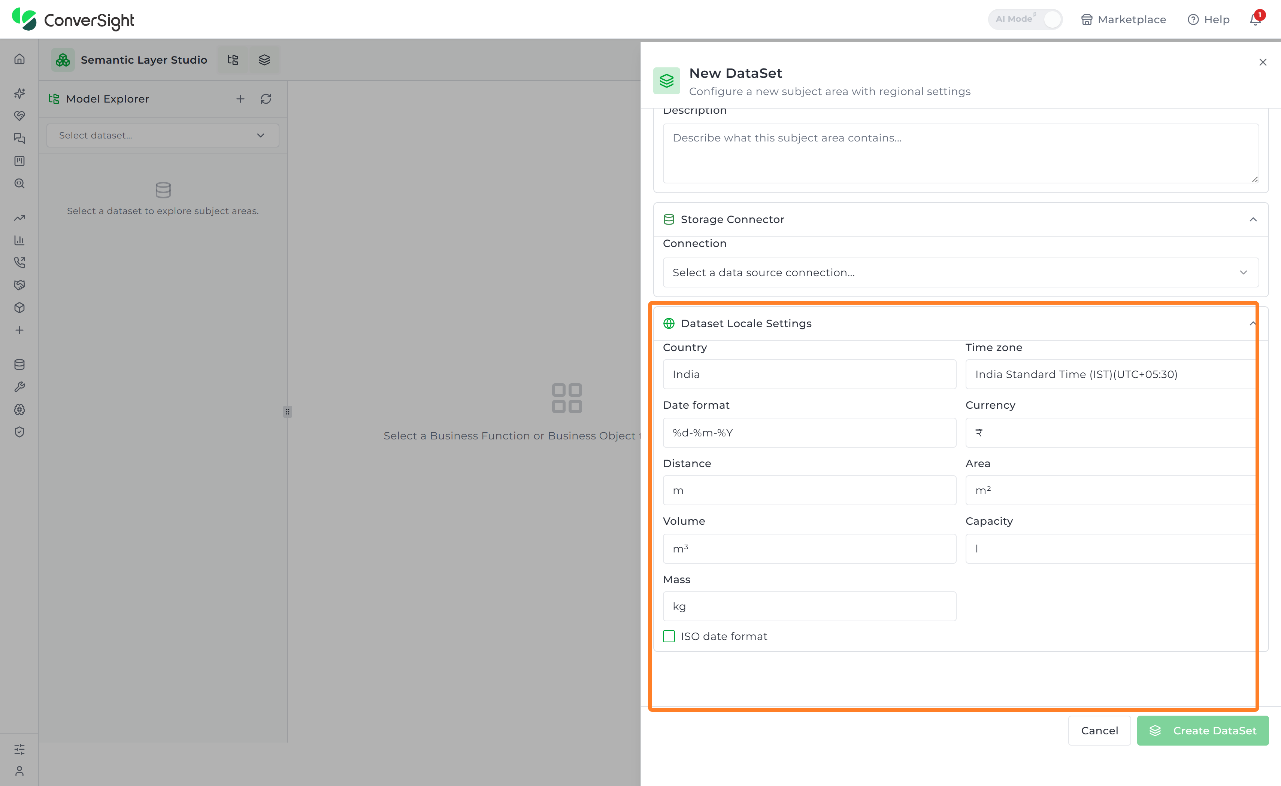Click the Create DataSet button

point(1202,730)
